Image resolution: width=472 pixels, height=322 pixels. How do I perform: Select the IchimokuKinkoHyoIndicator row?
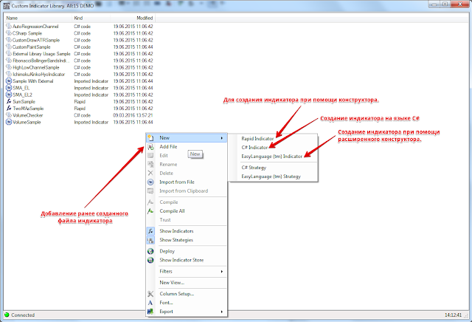(80, 74)
